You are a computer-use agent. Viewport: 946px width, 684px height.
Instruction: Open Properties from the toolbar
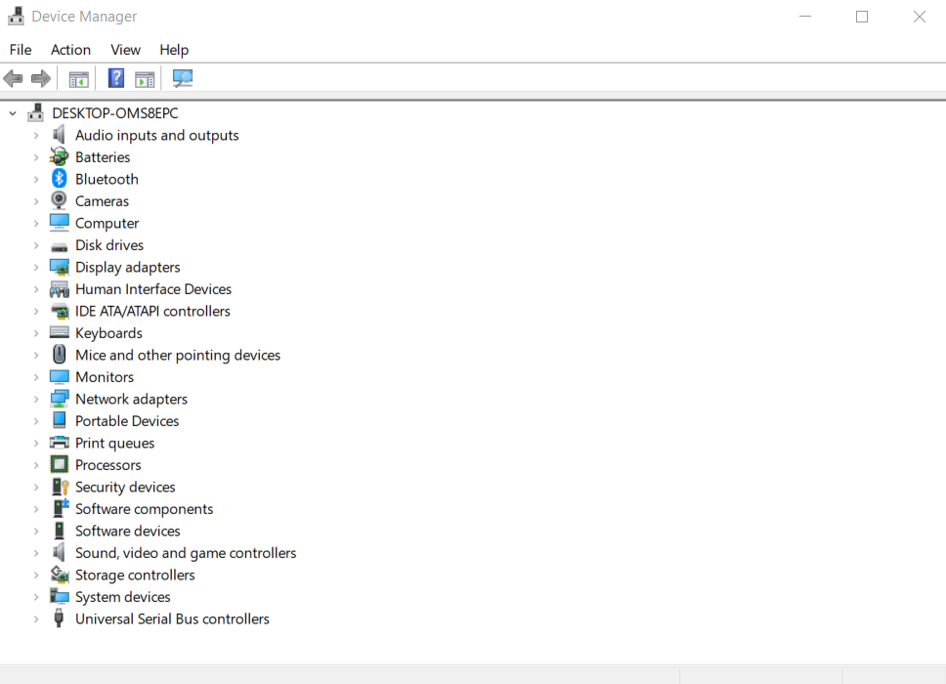[x=145, y=78]
